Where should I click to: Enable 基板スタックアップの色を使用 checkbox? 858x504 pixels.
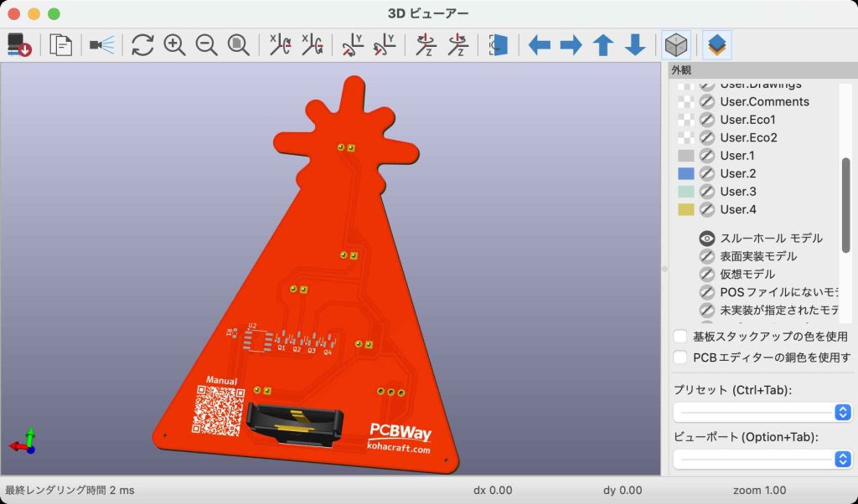(x=681, y=337)
